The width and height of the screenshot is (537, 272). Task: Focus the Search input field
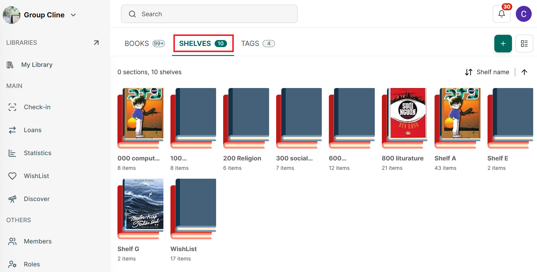(x=209, y=14)
